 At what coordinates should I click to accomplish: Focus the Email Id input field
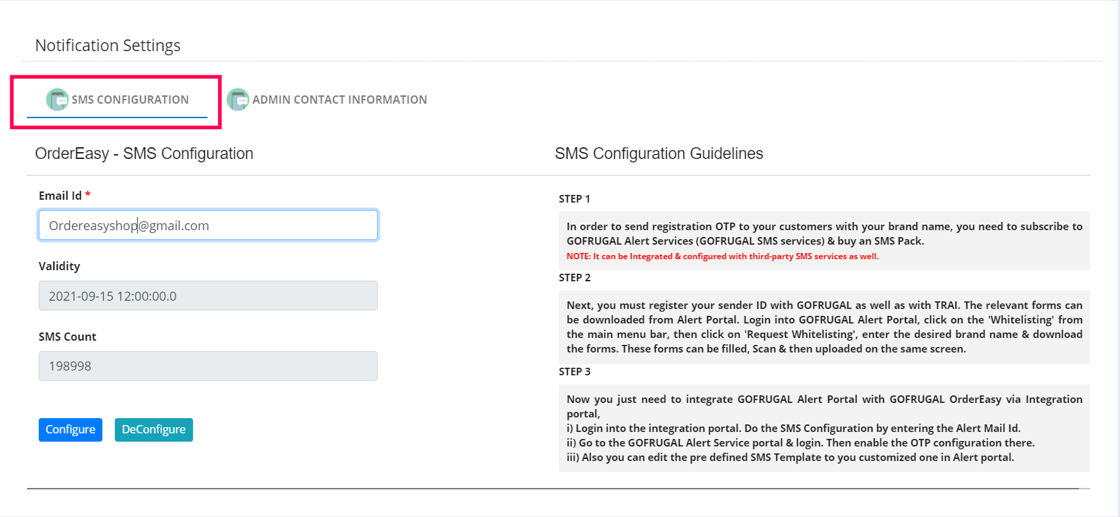point(208,225)
